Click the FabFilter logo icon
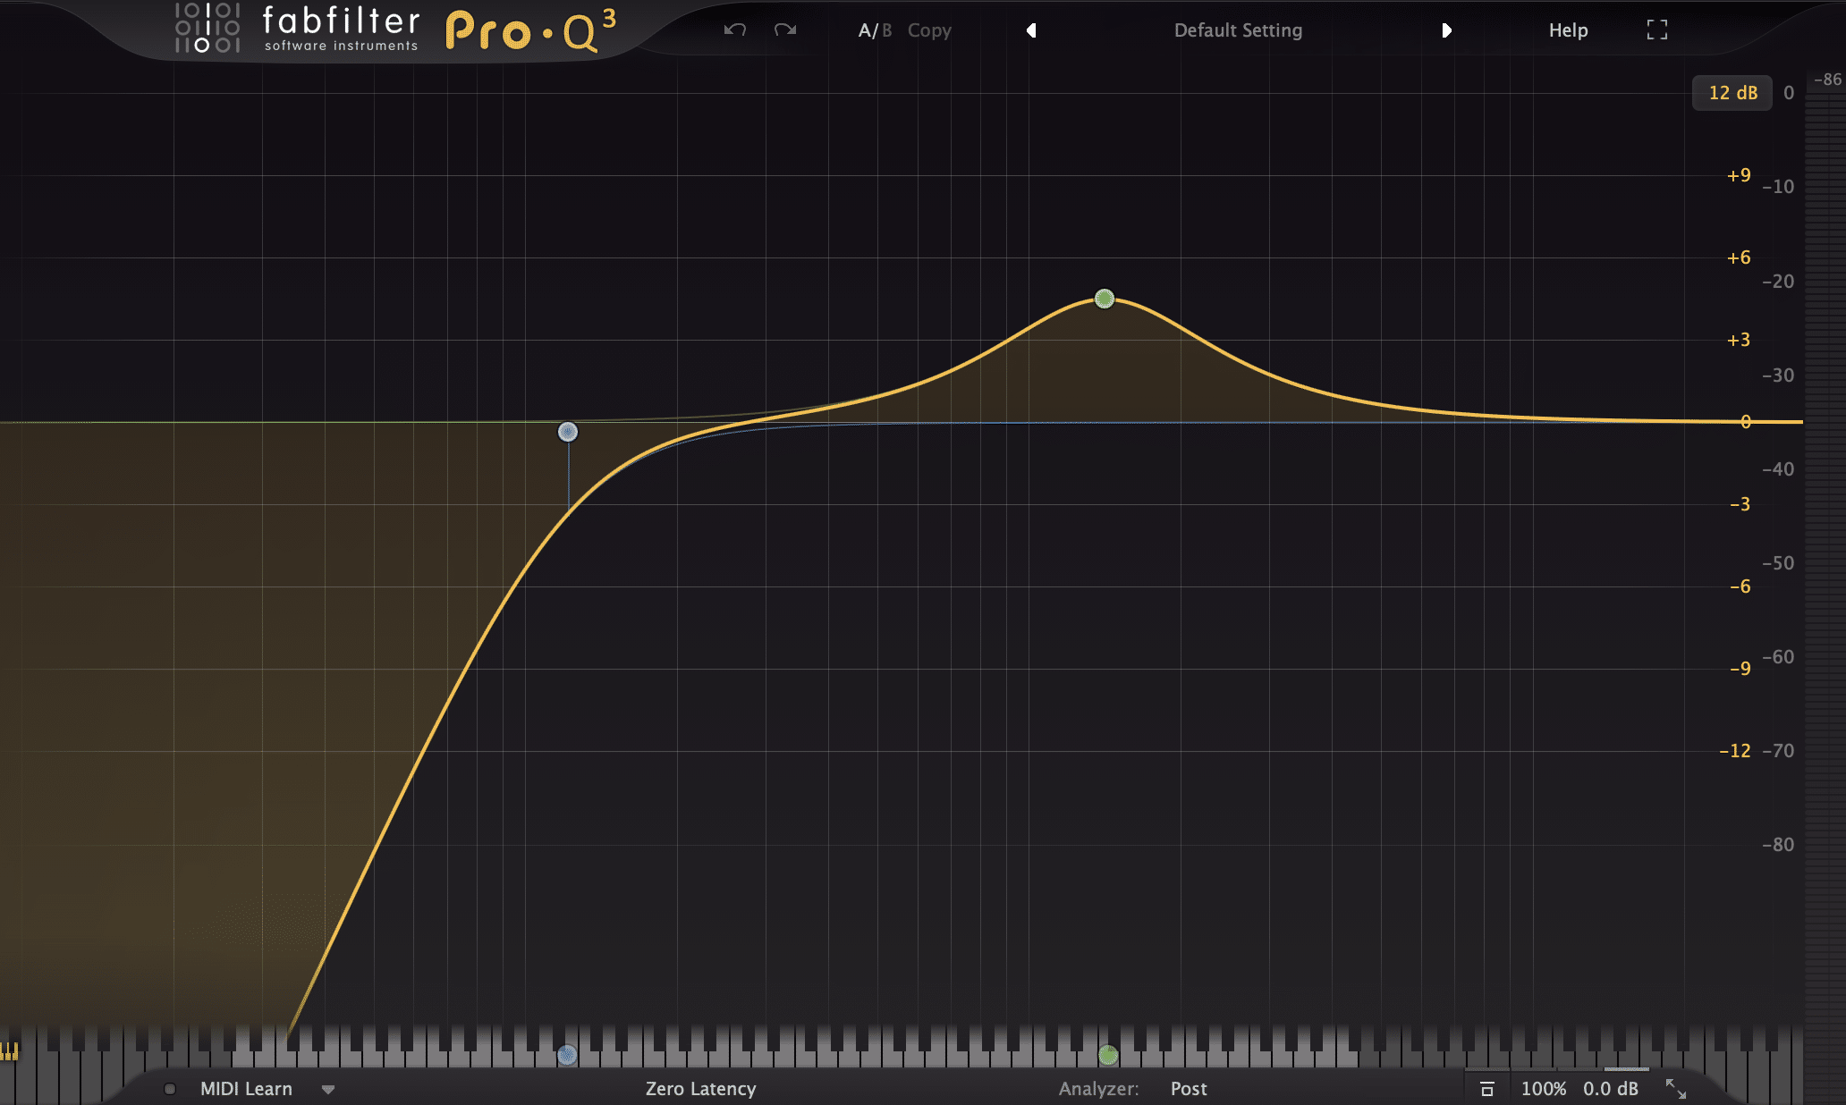The height and width of the screenshot is (1105, 1846). [207, 27]
